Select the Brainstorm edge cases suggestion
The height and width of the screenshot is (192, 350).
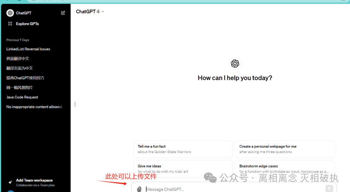(285, 169)
